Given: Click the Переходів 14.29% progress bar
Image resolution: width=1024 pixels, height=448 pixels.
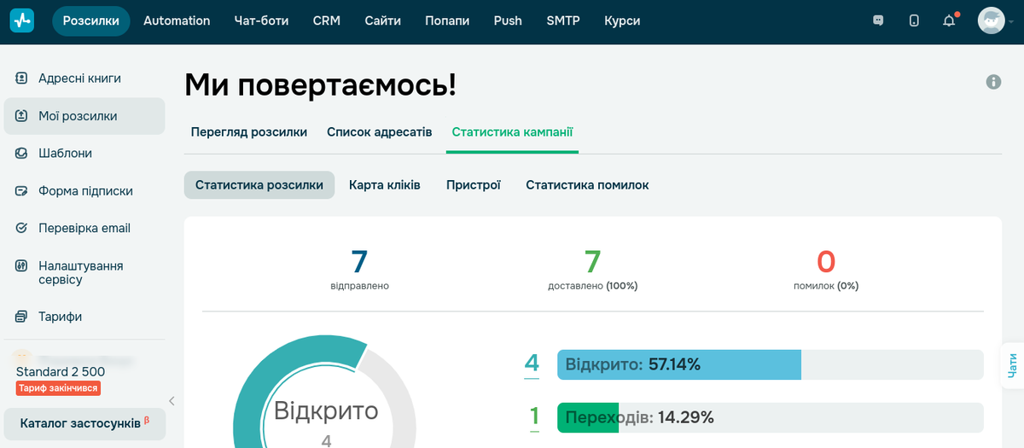Looking at the screenshot, I should coord(771,417).
